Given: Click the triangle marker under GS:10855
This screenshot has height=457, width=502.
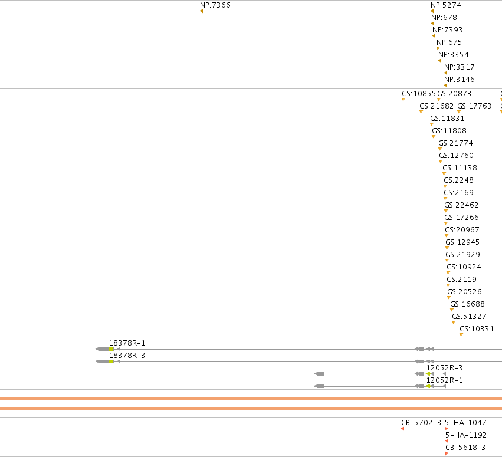Looking at the screenshot, I should [x=403, y=100].
